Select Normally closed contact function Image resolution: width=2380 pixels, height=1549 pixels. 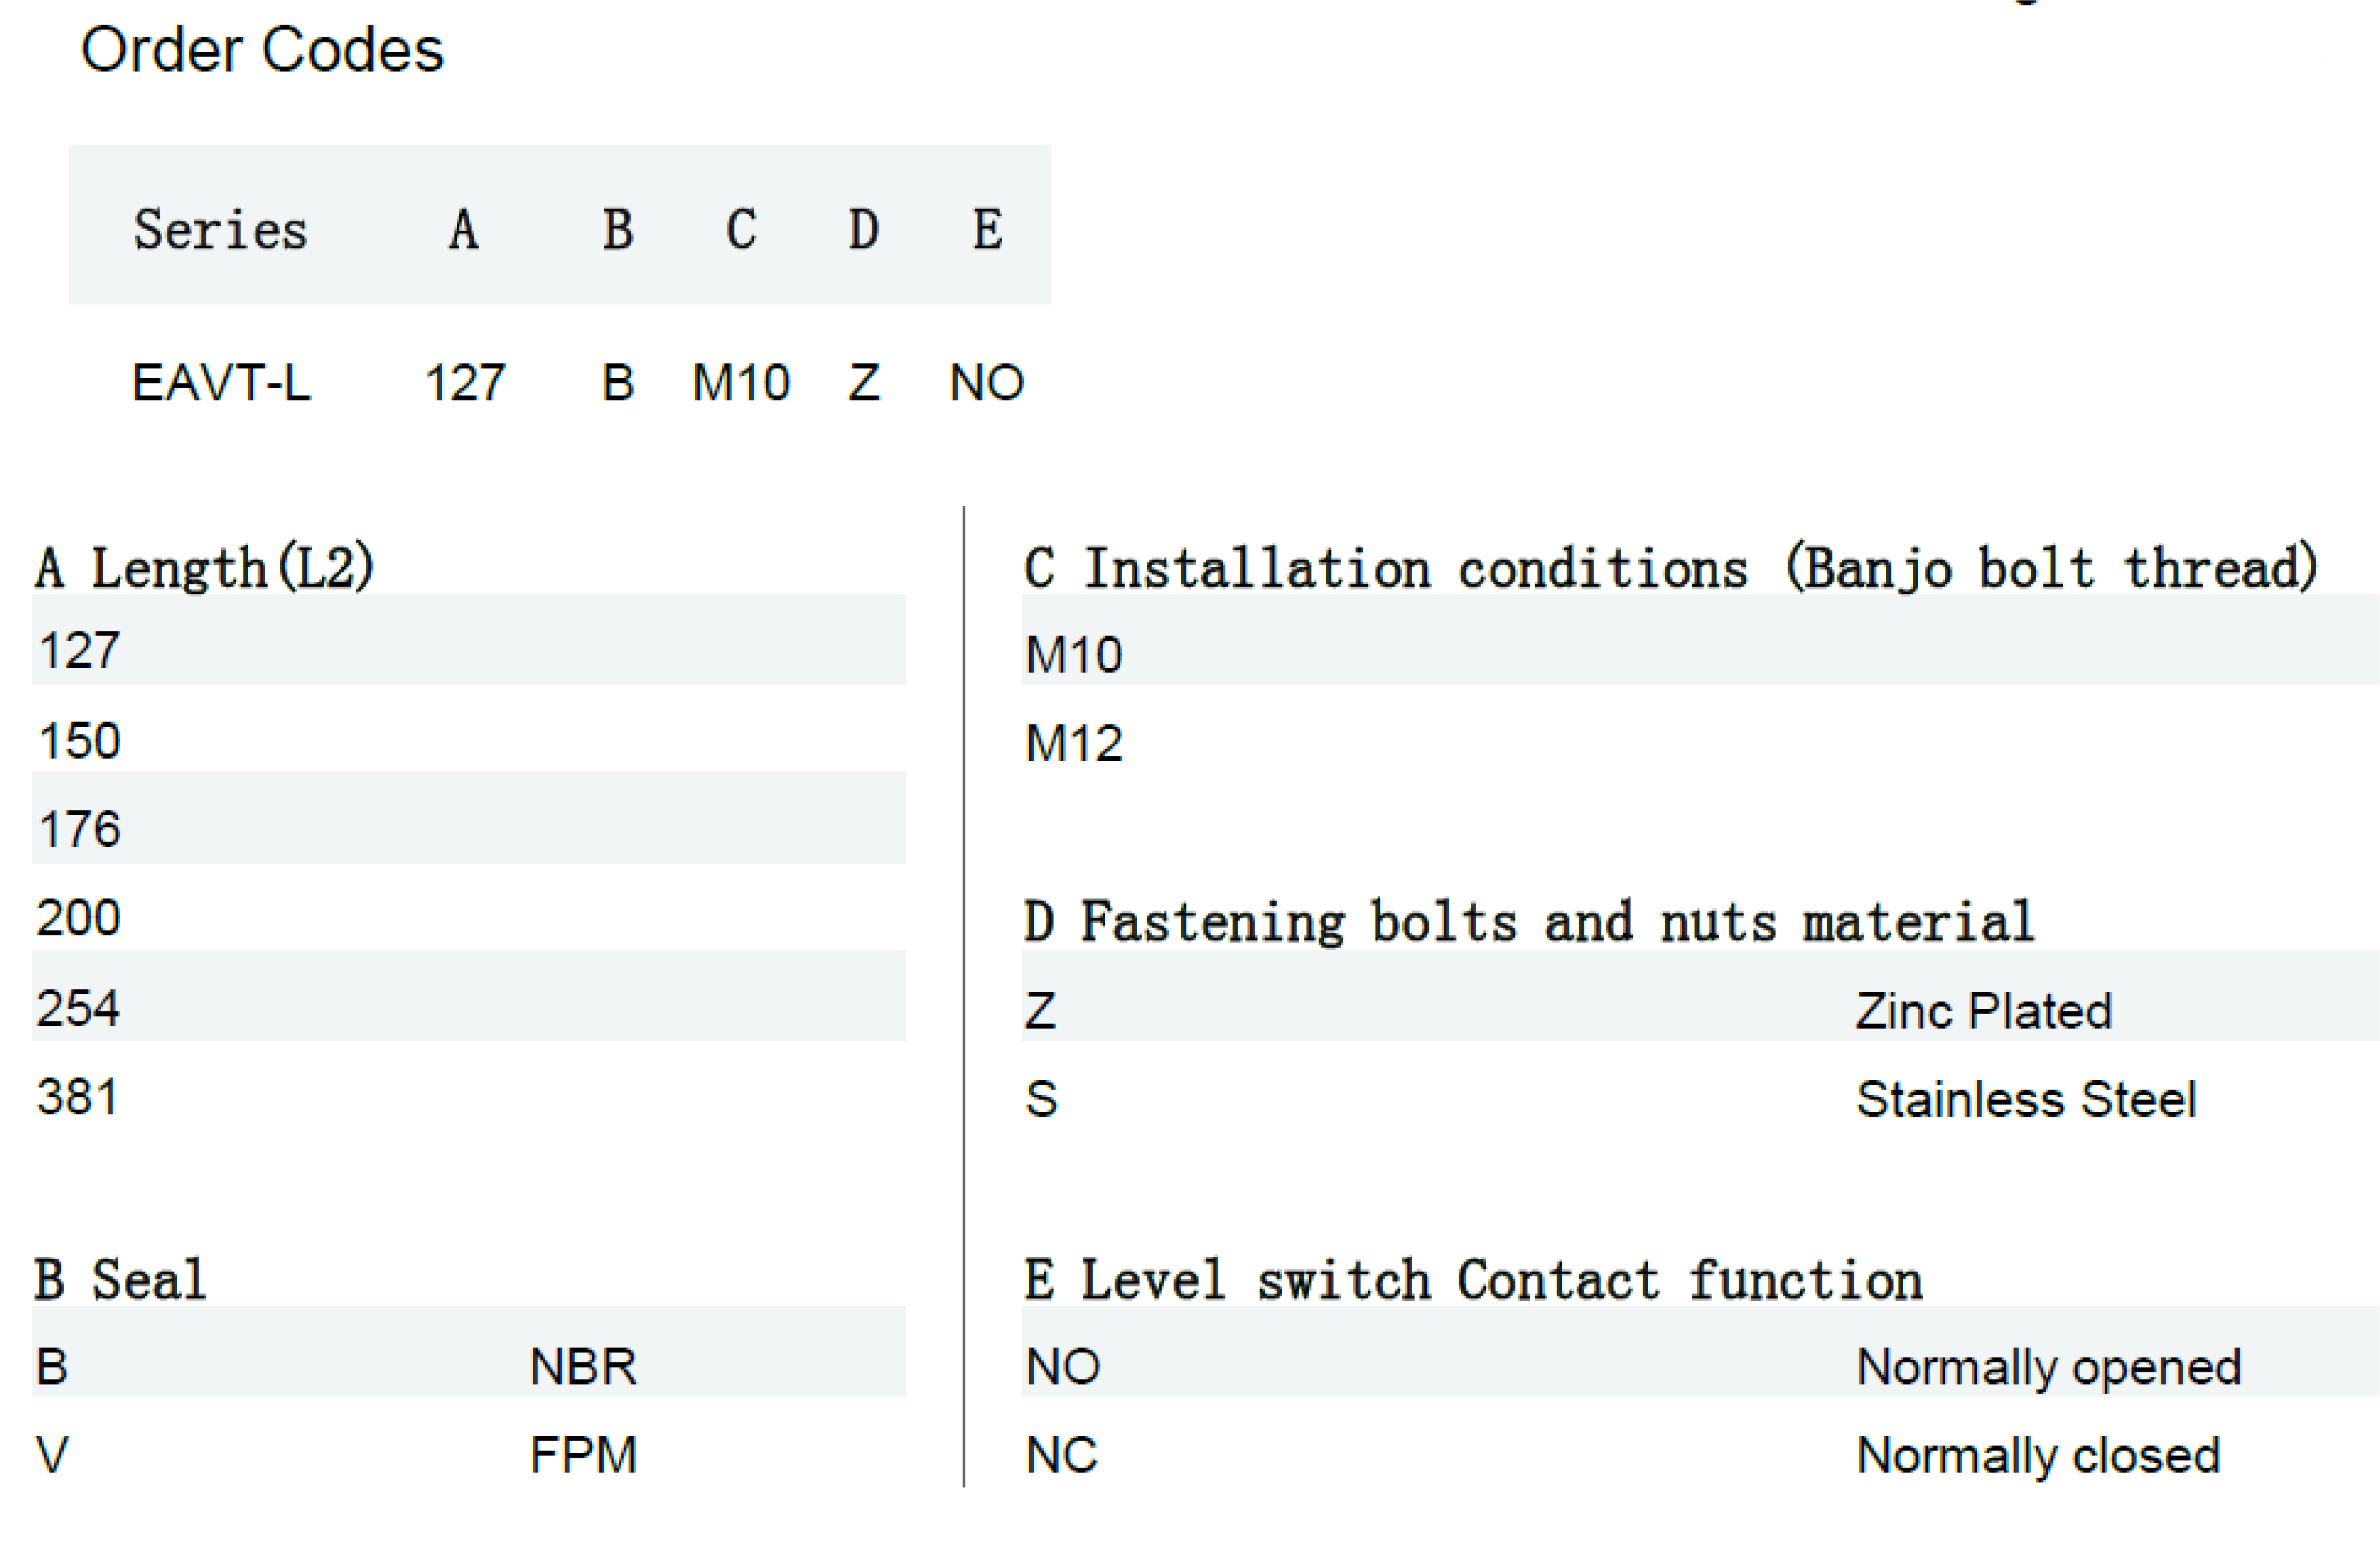(x=2038, y=1455)
